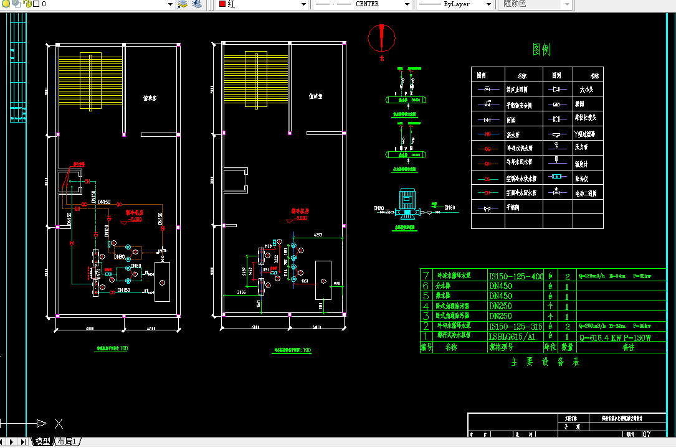Click the layer previous icon
Image resolution: width=676 pixels, height=448 pixels.
[x=197, y=4]
